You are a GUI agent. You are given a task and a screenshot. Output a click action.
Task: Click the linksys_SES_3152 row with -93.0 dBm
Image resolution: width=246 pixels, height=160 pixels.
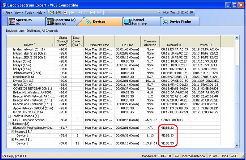(x=113, y=53)
